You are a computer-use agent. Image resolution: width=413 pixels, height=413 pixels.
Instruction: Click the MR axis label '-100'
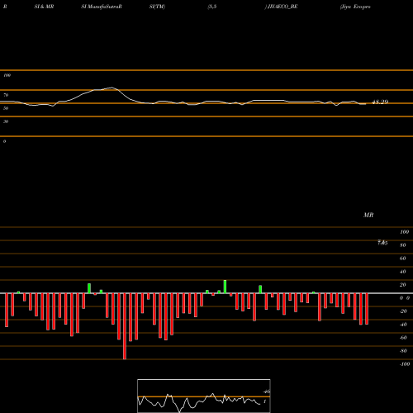[x=405, y=364]
